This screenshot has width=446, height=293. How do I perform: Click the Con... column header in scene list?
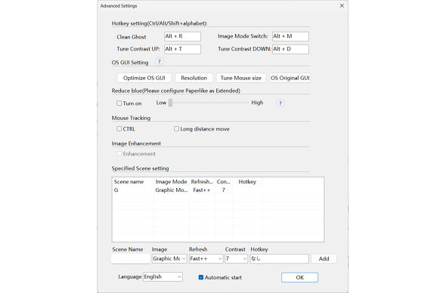224,182
